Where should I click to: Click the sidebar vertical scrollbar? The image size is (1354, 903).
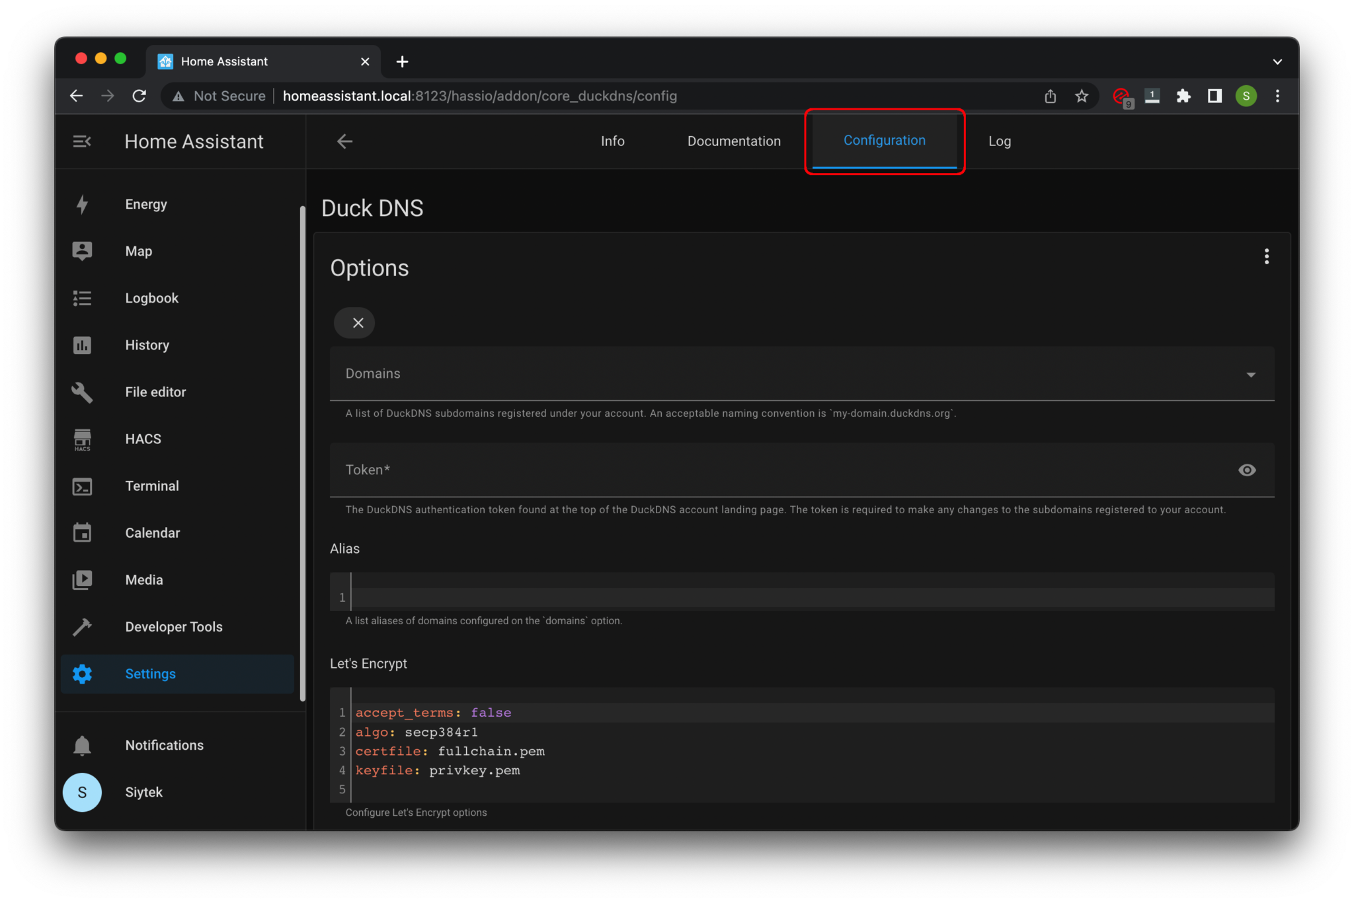(302, 452)
